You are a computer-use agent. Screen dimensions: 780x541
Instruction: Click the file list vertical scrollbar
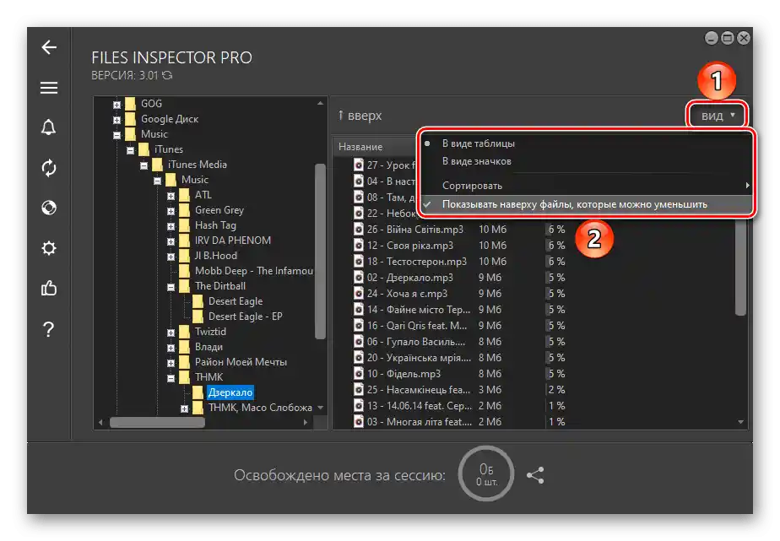[740, 266]
